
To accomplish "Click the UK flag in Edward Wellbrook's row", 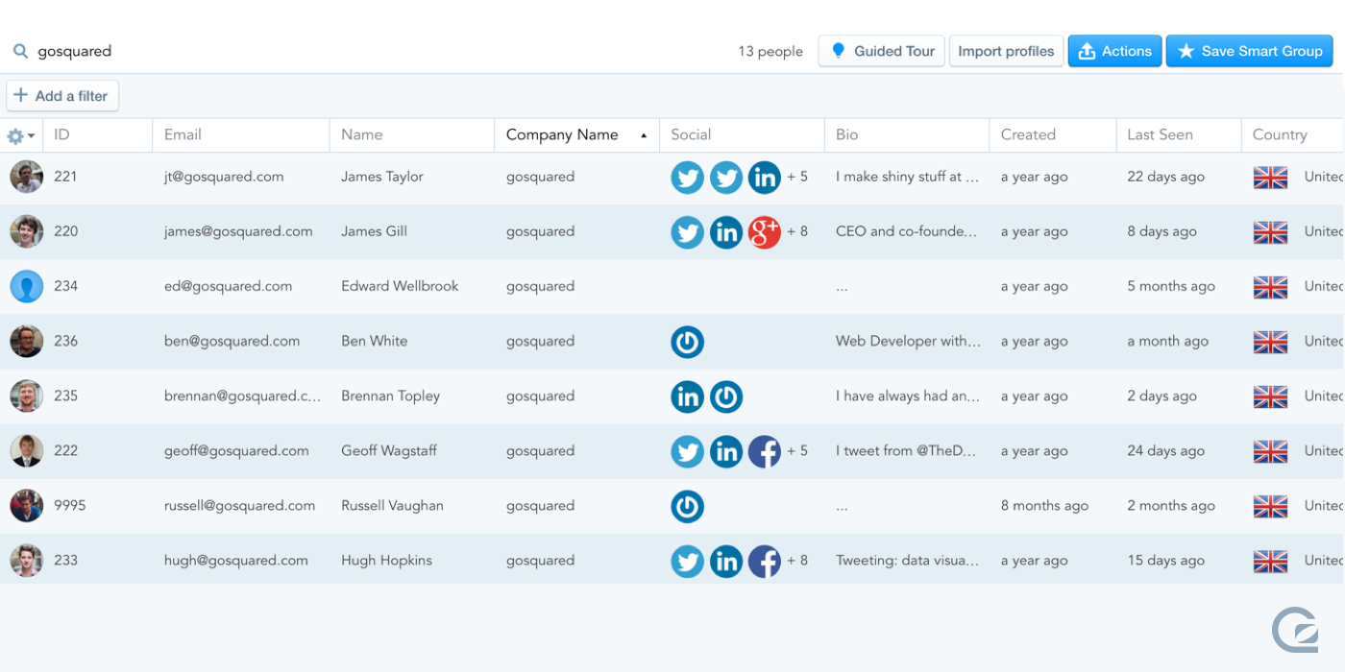I will [x=1271, y=287].
